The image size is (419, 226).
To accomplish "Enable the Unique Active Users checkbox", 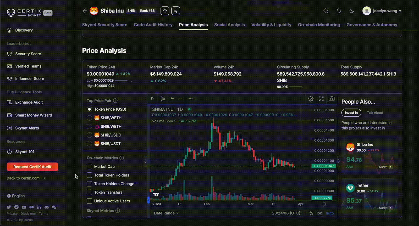I will point(89,201).
